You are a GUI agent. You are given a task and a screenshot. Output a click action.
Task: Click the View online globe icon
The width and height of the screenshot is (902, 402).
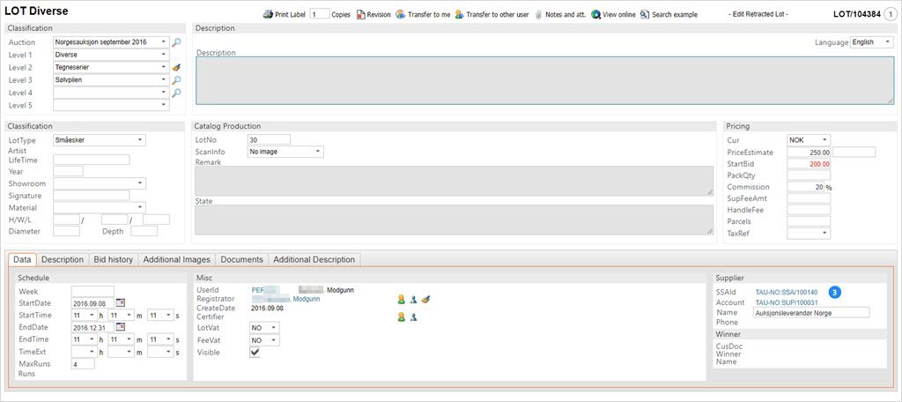pyautogui.click(x=596, y=15)
